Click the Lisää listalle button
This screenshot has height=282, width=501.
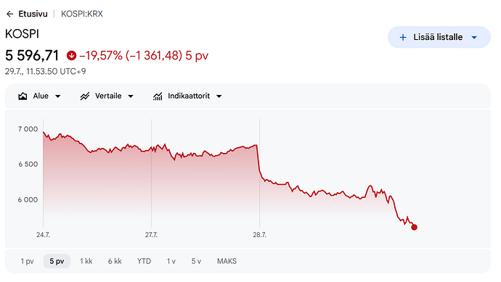coord(439,37)
